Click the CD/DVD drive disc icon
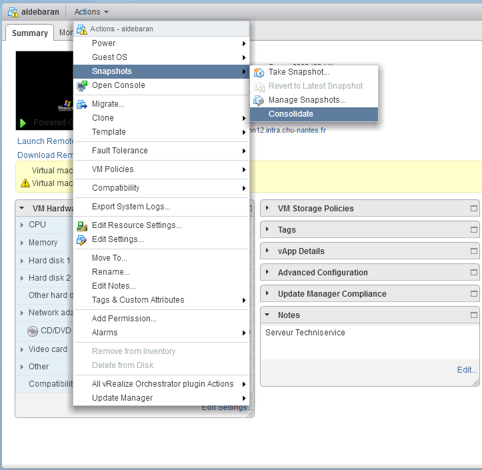 coord(33,331)
